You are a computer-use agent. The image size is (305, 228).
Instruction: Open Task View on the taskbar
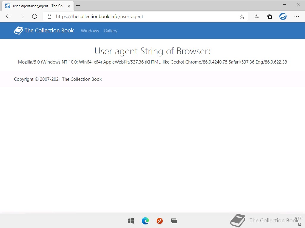point(174,221)
